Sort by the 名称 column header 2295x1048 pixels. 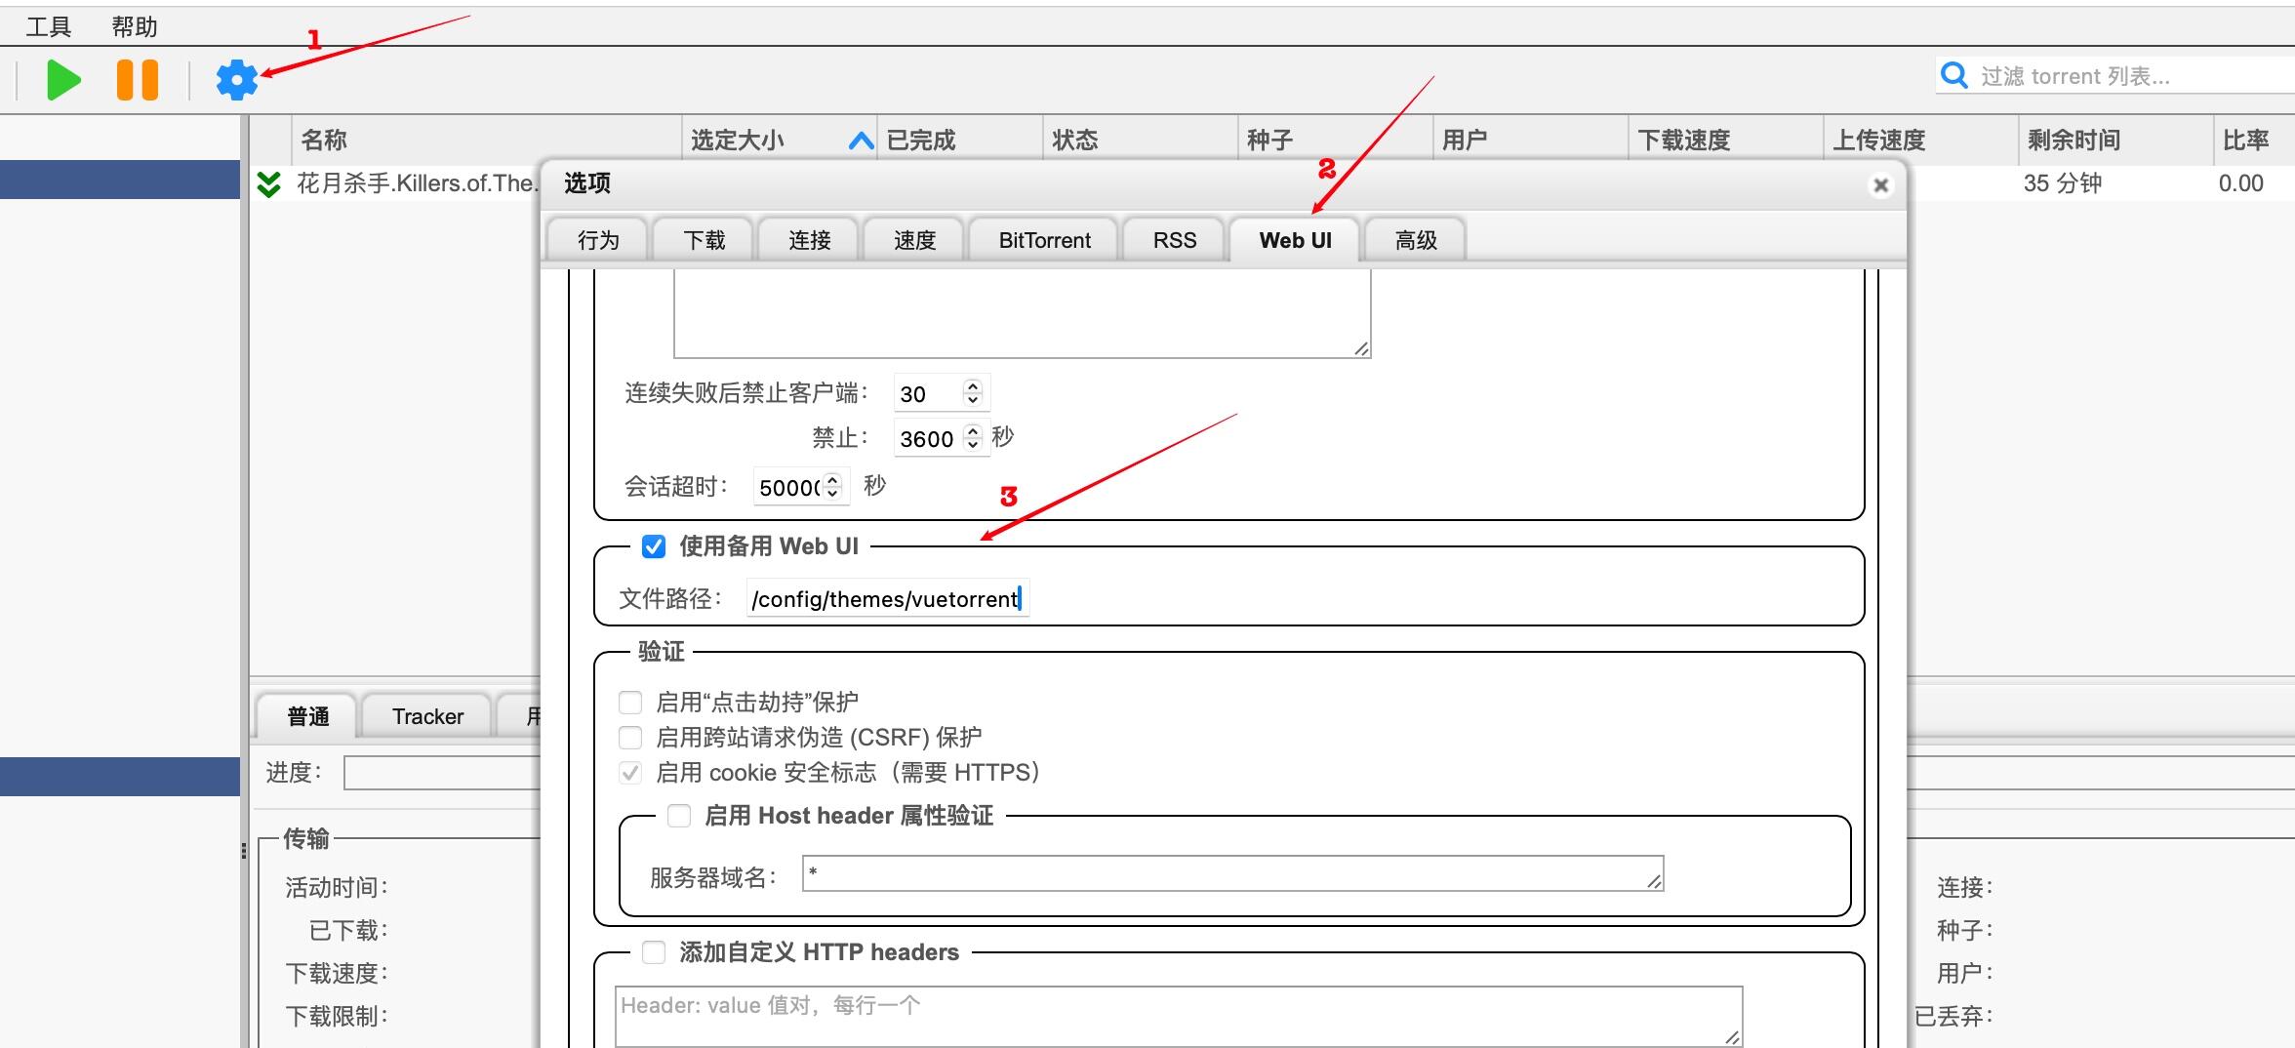(x=486, y=140)
